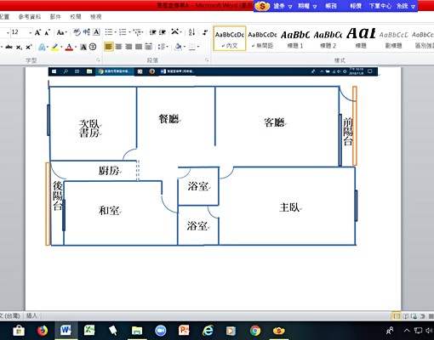Open the font color dropdown arrow
Screen dimensions: 434x340
pos(76,48)
